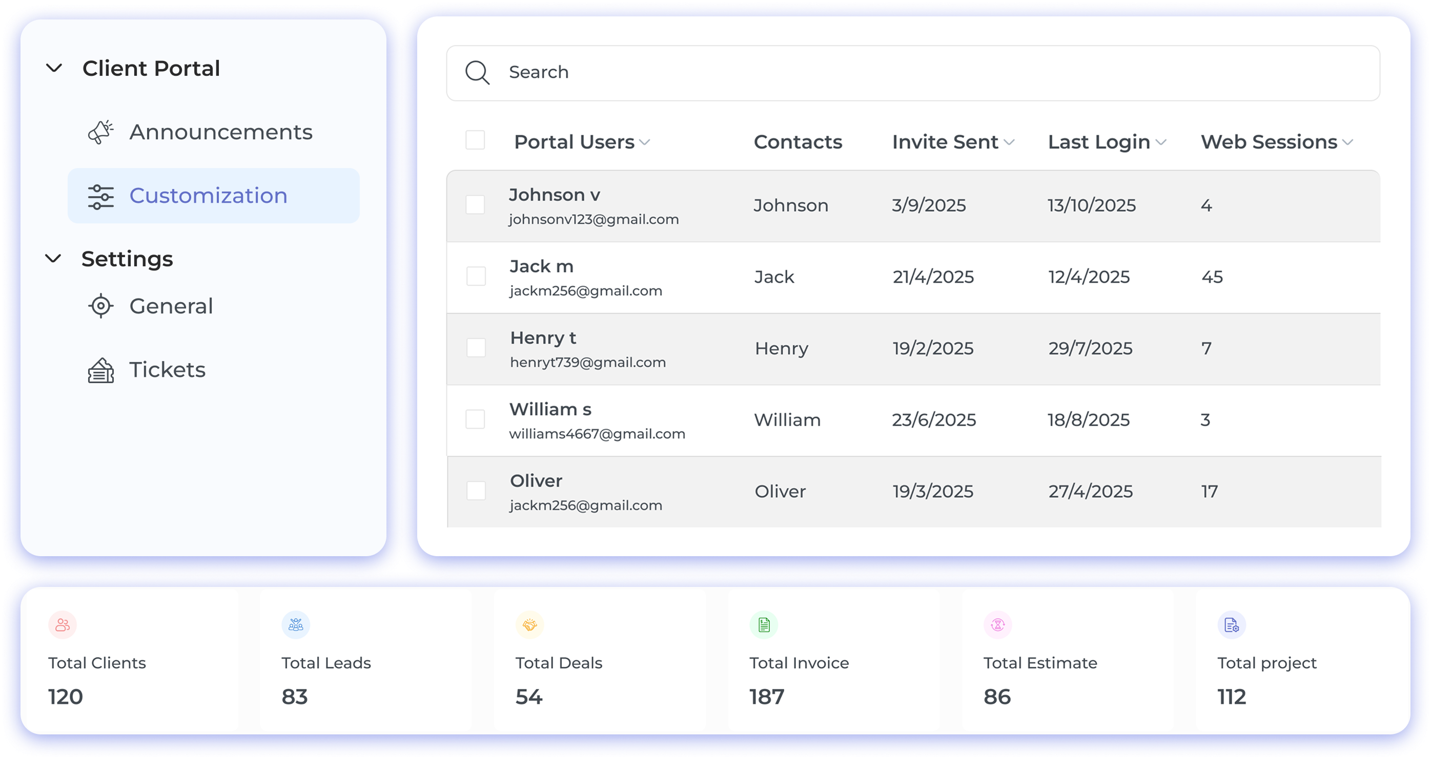Click the Total Leads group icon

(x=296, y=625)
